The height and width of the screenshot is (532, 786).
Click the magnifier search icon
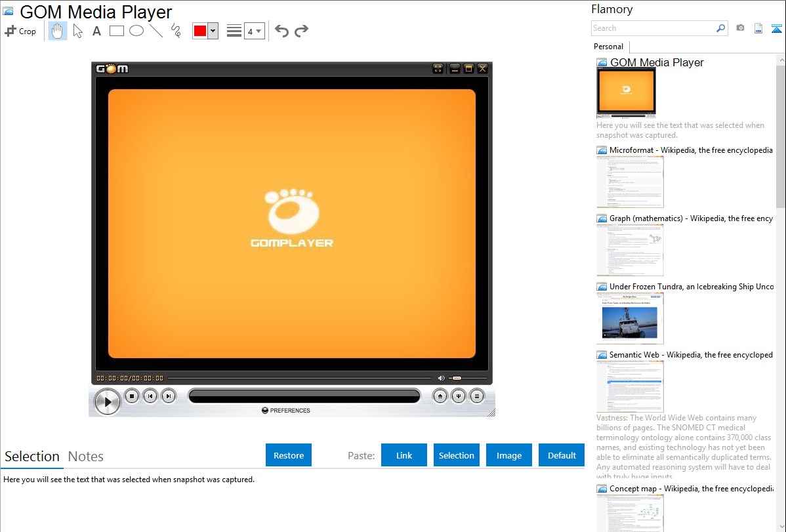721,28
